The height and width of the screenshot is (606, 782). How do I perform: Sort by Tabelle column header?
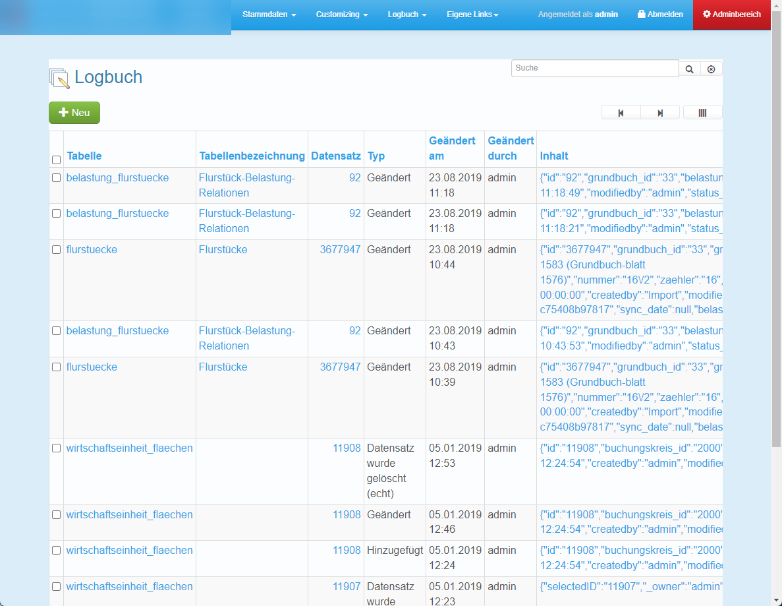84,156
